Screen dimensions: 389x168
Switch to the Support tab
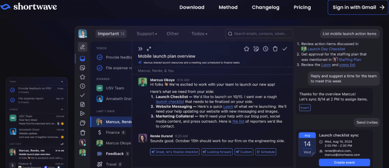click(147, 34)
